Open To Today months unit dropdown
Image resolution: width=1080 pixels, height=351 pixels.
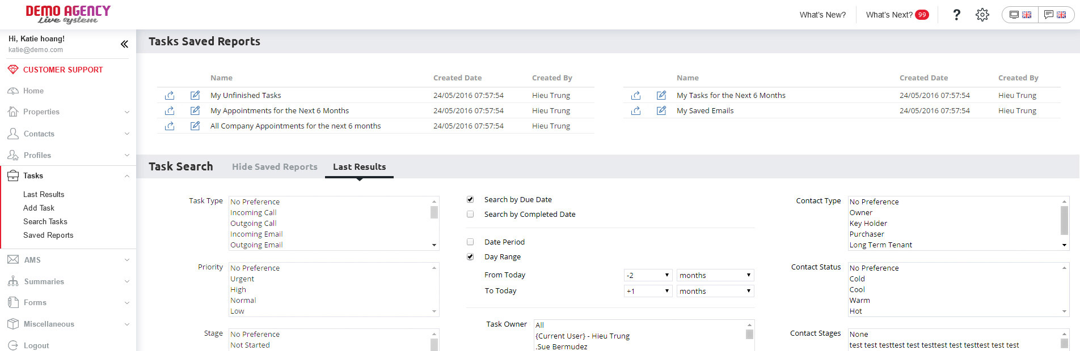[715, 291]
